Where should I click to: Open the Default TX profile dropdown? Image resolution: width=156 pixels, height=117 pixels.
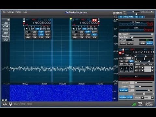click(126, 40)
